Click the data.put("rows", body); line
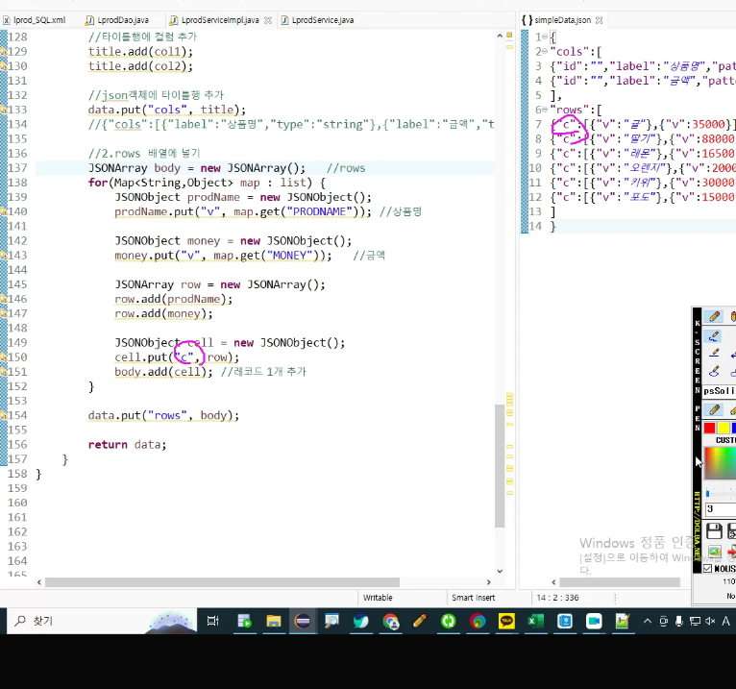The width and height of the screenshot is (736, 689). coord(163,415)
